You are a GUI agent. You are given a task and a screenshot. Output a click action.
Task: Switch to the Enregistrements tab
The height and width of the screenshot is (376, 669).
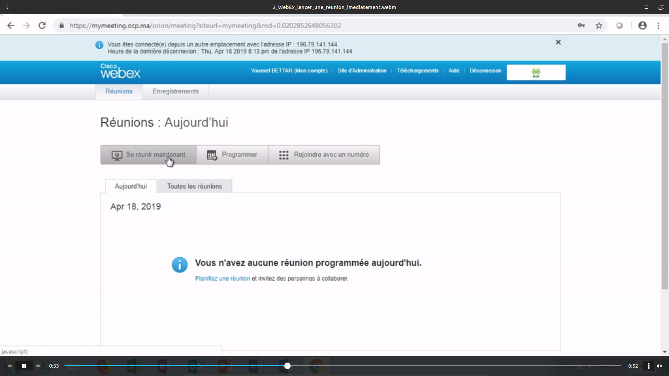(175, 92)
